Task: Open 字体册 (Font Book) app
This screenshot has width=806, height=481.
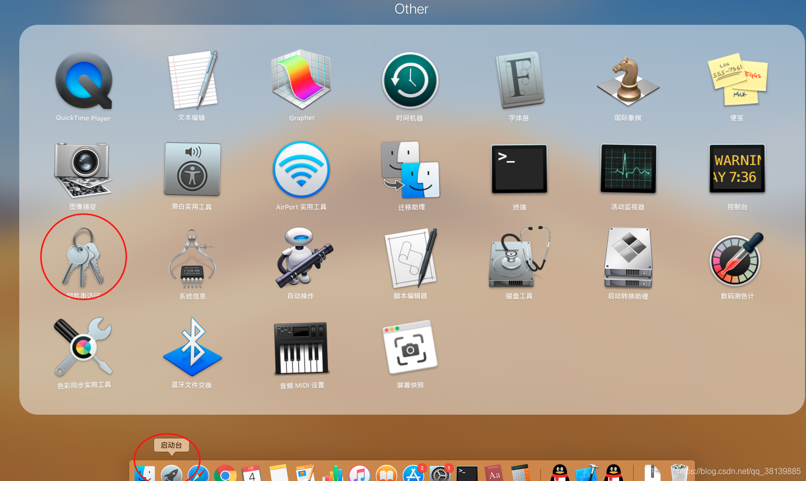Action: [x=519, y=79]
